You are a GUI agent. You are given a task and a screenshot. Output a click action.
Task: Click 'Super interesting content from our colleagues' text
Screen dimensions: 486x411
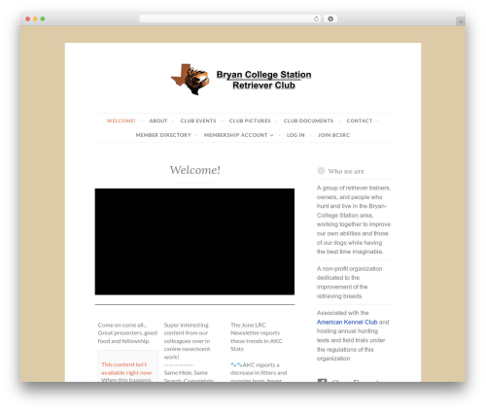coord(188,341)
